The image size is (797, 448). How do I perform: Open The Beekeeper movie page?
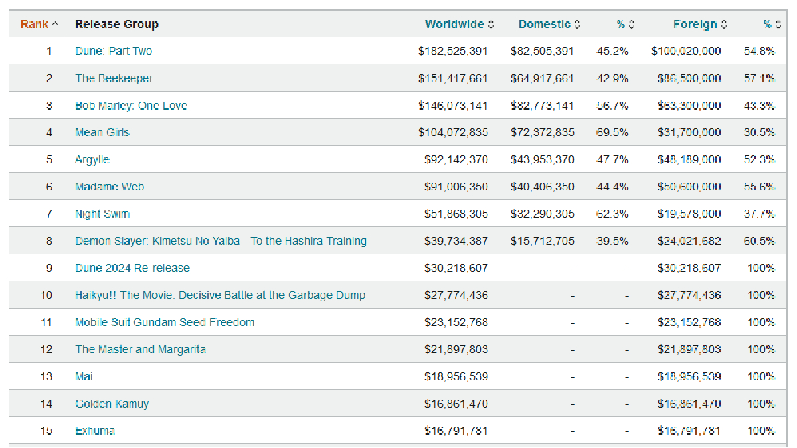tap(114, 78)
